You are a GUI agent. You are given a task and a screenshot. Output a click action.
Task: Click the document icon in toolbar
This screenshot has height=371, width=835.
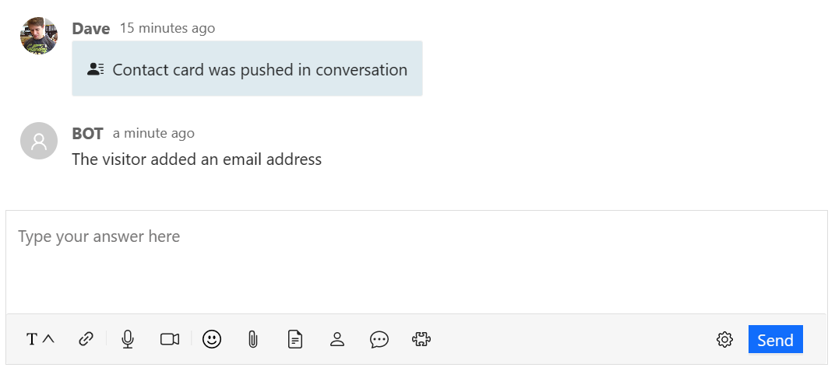[x=295, y=339]
